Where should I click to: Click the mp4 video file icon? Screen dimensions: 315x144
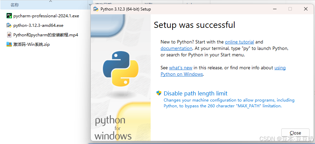point(9,35)
